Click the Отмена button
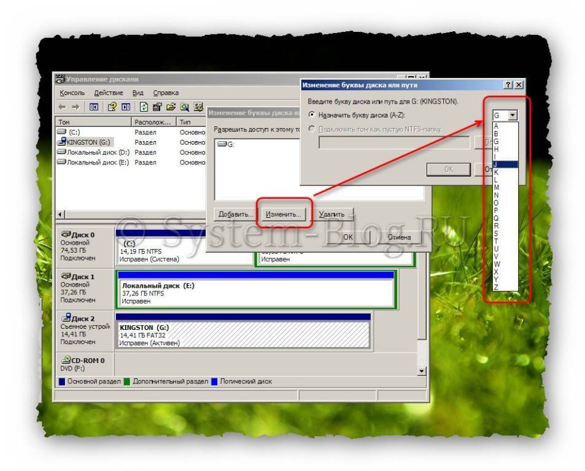585x471 pixels. [399, 237]
